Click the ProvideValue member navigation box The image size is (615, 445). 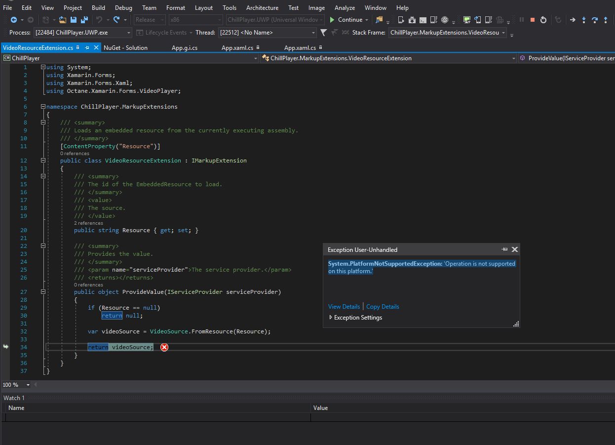567,58
